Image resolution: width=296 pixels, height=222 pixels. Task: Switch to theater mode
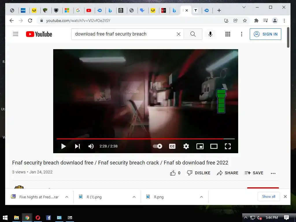click(x=214, y=146)
